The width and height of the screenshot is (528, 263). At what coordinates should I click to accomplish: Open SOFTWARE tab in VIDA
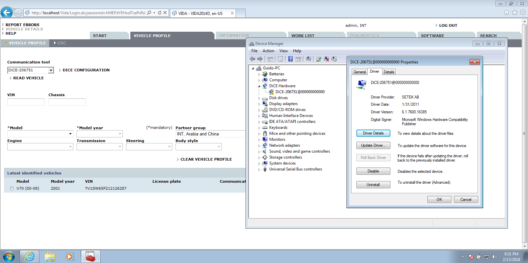pos(446,36)
